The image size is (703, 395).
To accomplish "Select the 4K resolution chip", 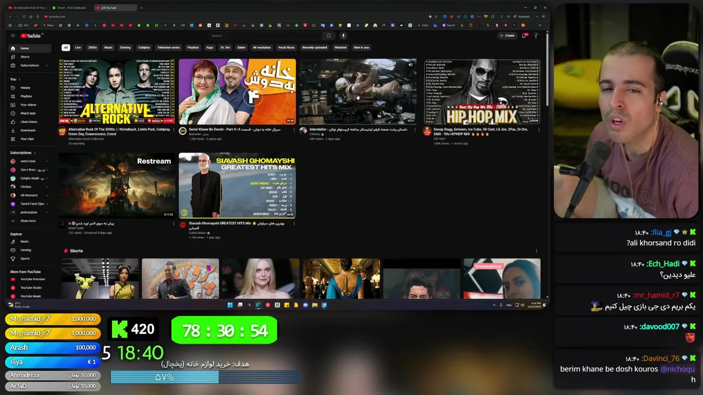I will pos(261,47).
